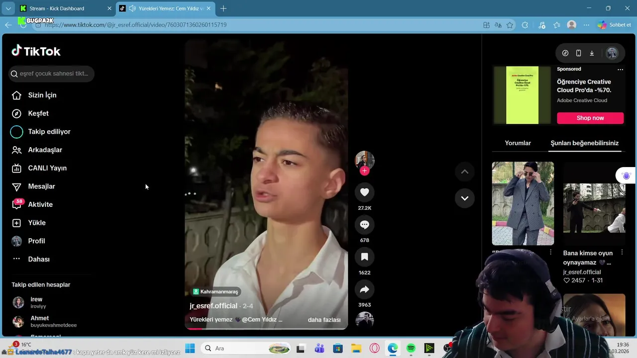Click the TikTok search field
This screenshot has height=358, width=637.
pos(51,74)
